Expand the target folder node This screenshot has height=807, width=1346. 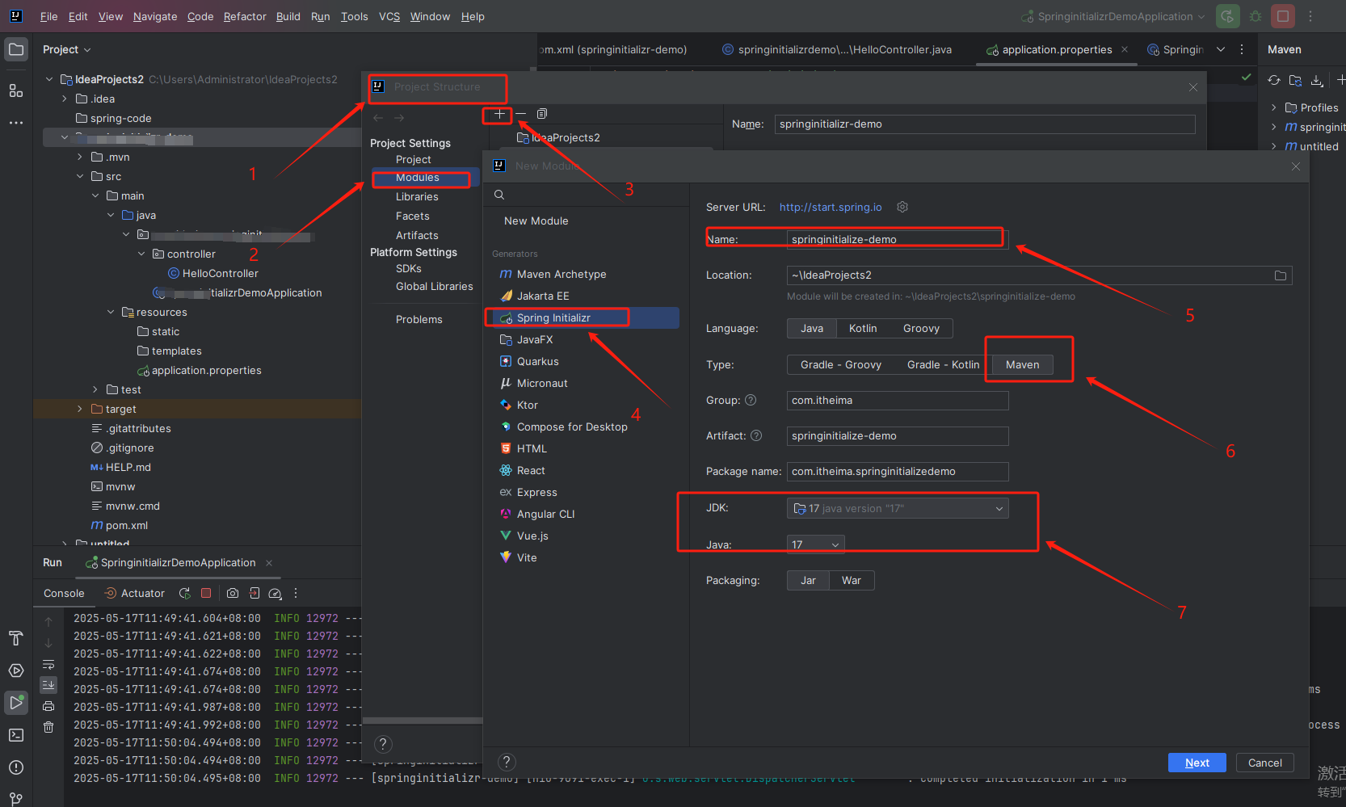coord(80,409)
